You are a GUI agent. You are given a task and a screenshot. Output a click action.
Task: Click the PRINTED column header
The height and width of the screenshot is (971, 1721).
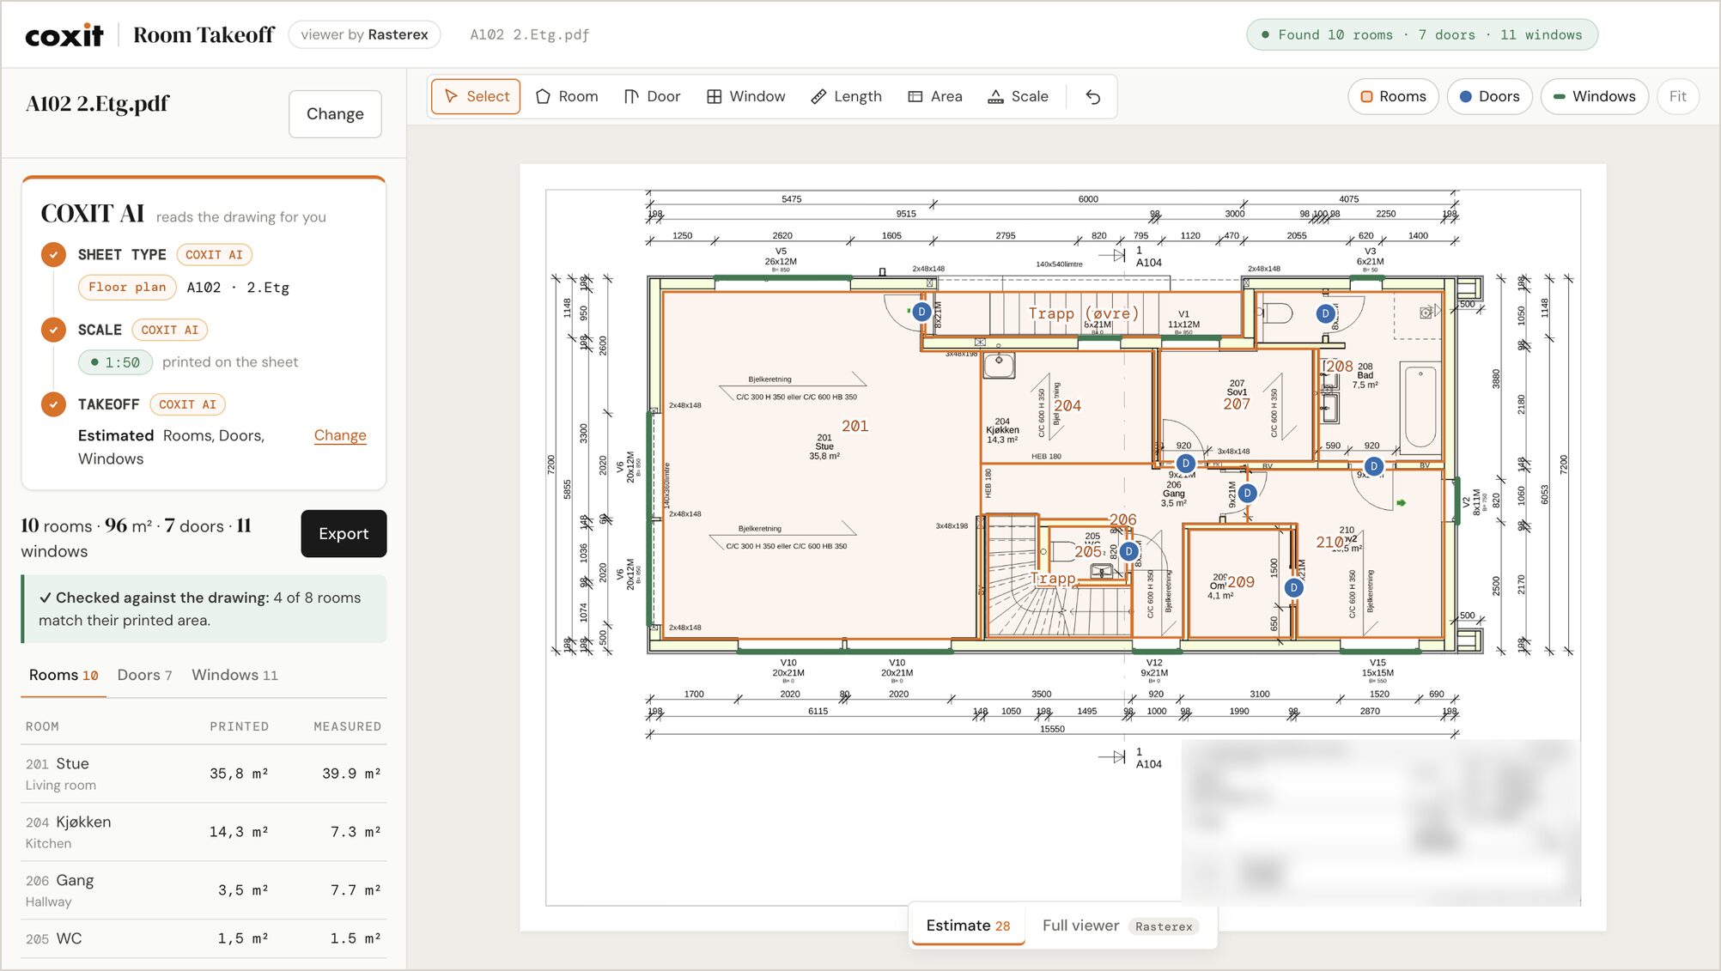(x=239, y=726)
